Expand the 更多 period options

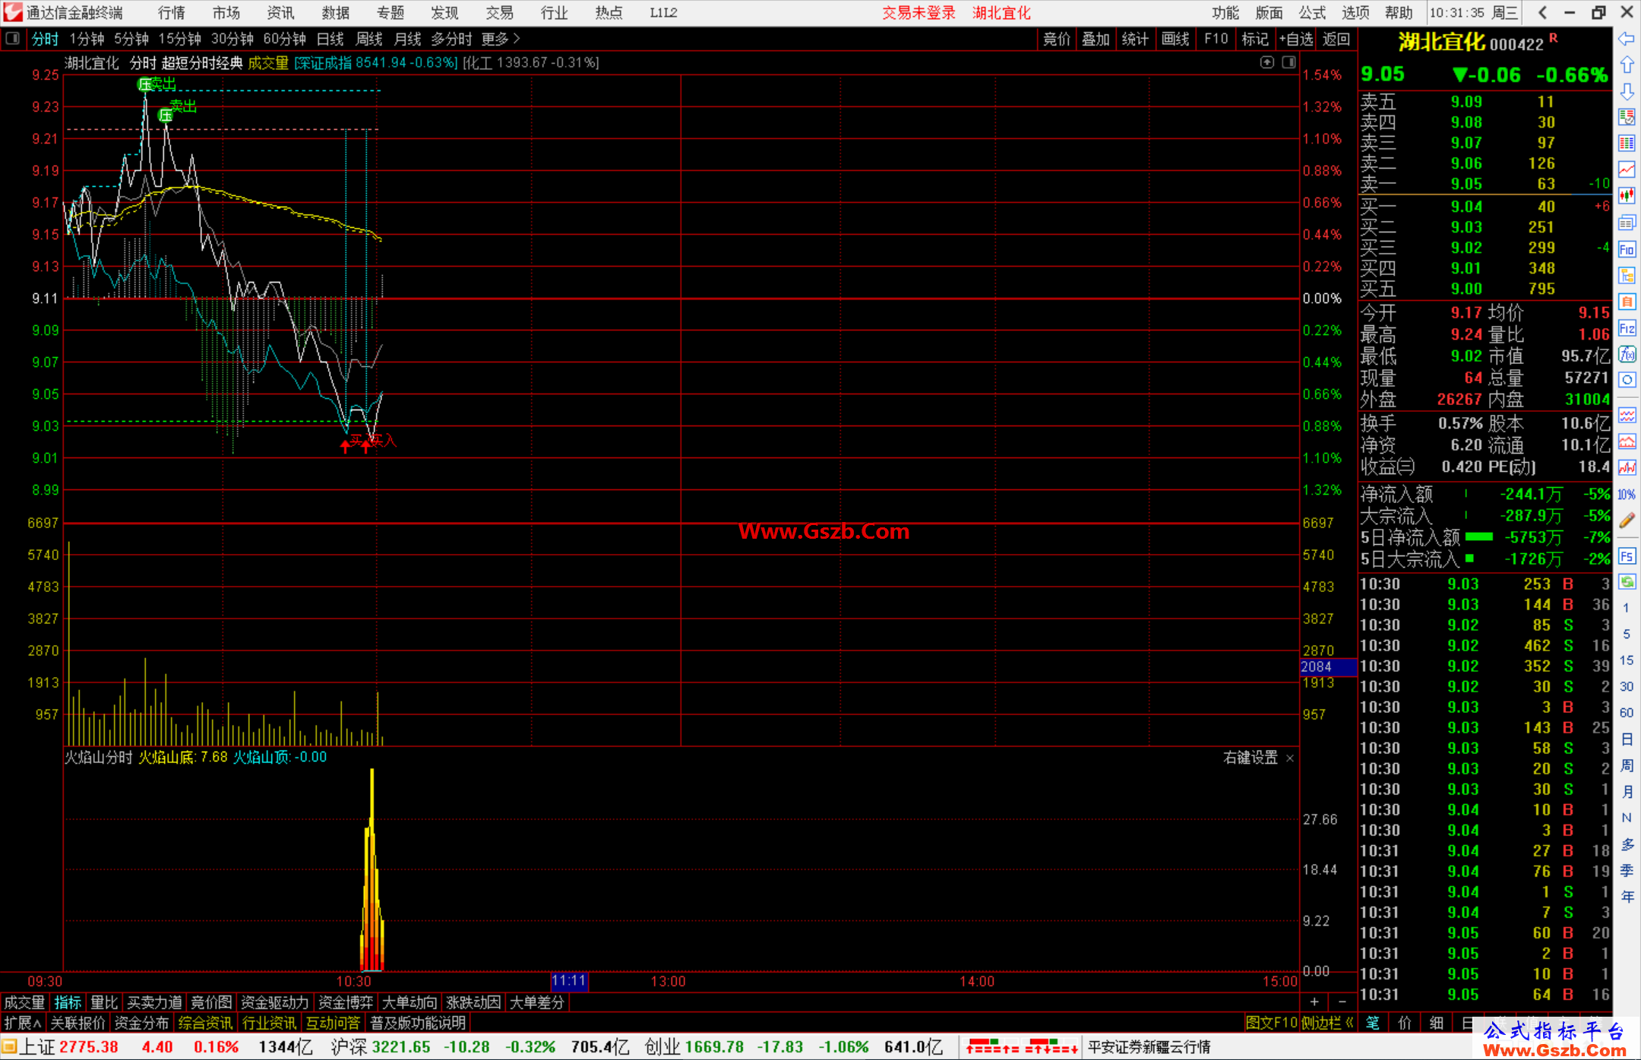pos(501,39)
